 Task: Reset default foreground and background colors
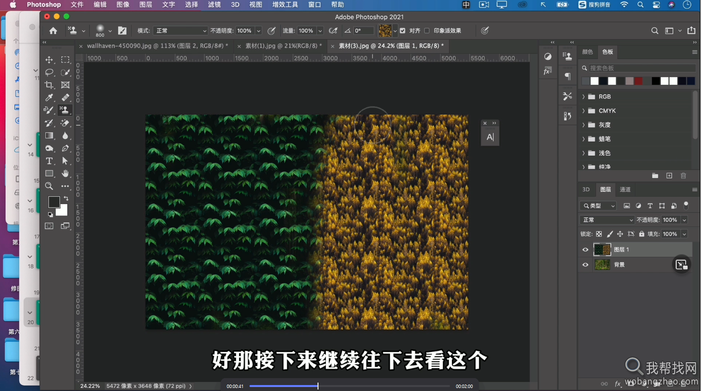[x=50, y=215]
